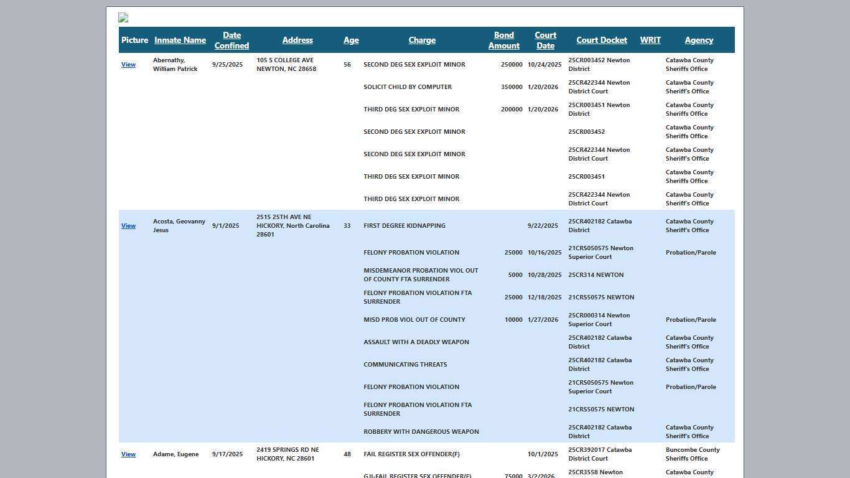This screenshot has width=850, height=478.
Task: Open View picture link for Geovanny Acosta
Action: tap(128, 226)
